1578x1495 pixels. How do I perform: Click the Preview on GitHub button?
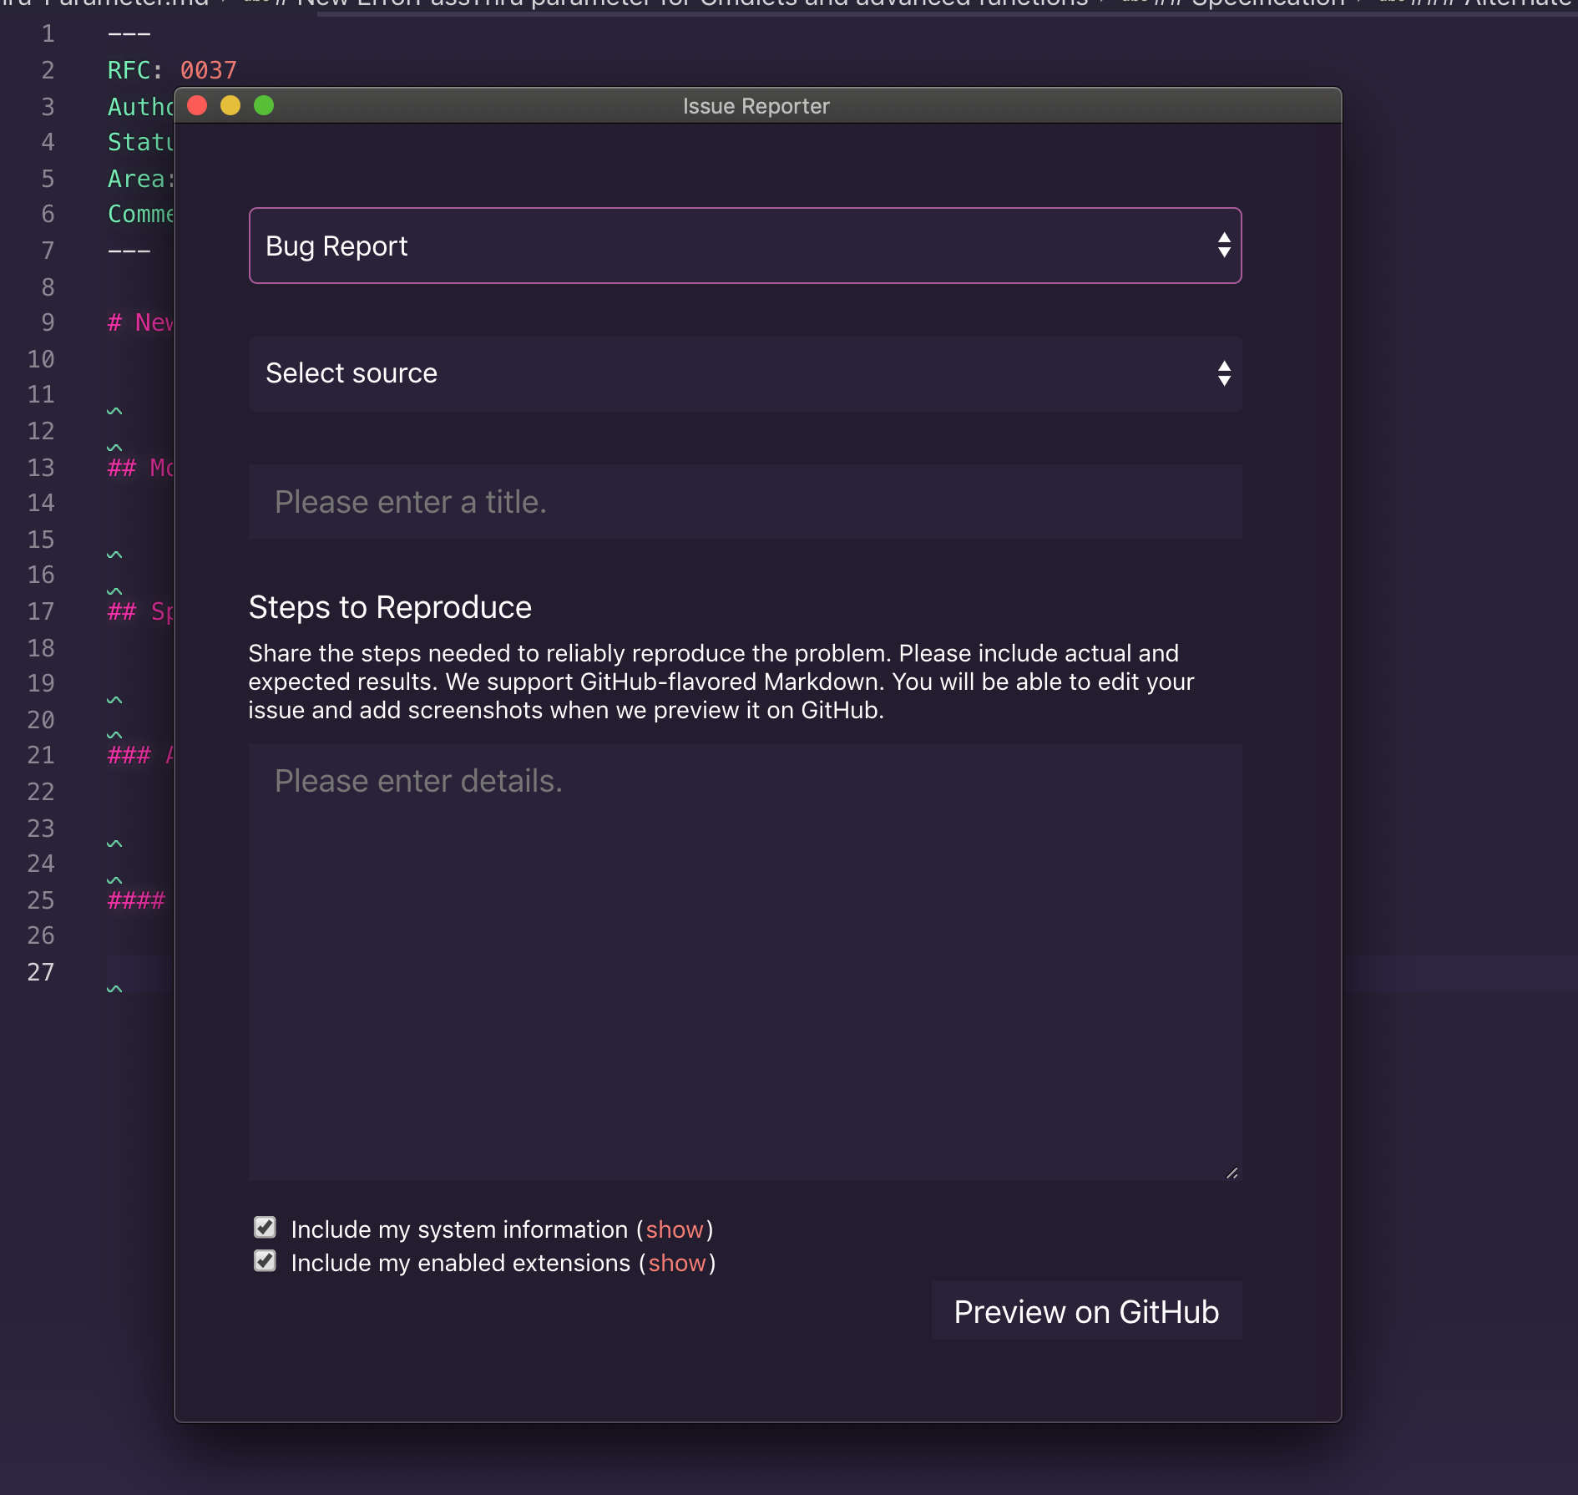[1085, 1311]
